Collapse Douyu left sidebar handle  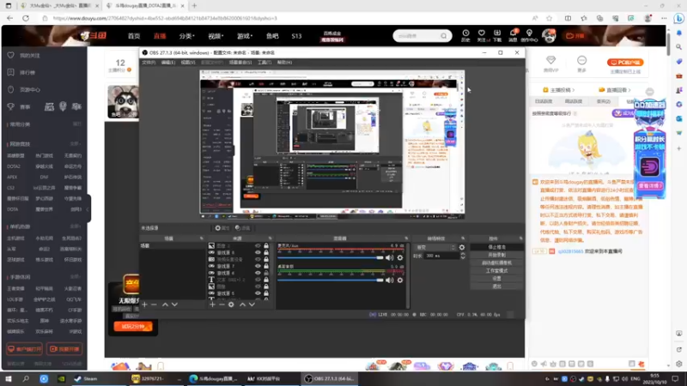click(x=88, y=208)
